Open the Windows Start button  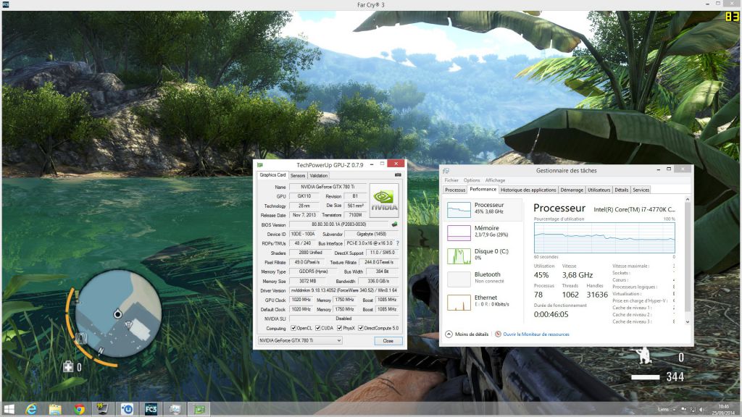click(x=9, y=410)
